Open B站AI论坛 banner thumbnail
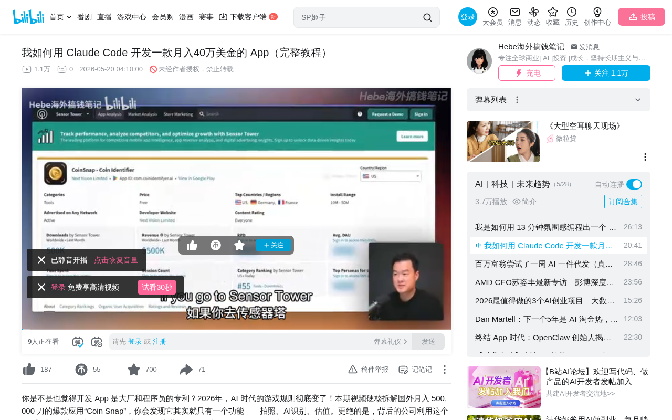Image resolution: width=672 pixels, height=420 pixels. click(x=504, y=387)
